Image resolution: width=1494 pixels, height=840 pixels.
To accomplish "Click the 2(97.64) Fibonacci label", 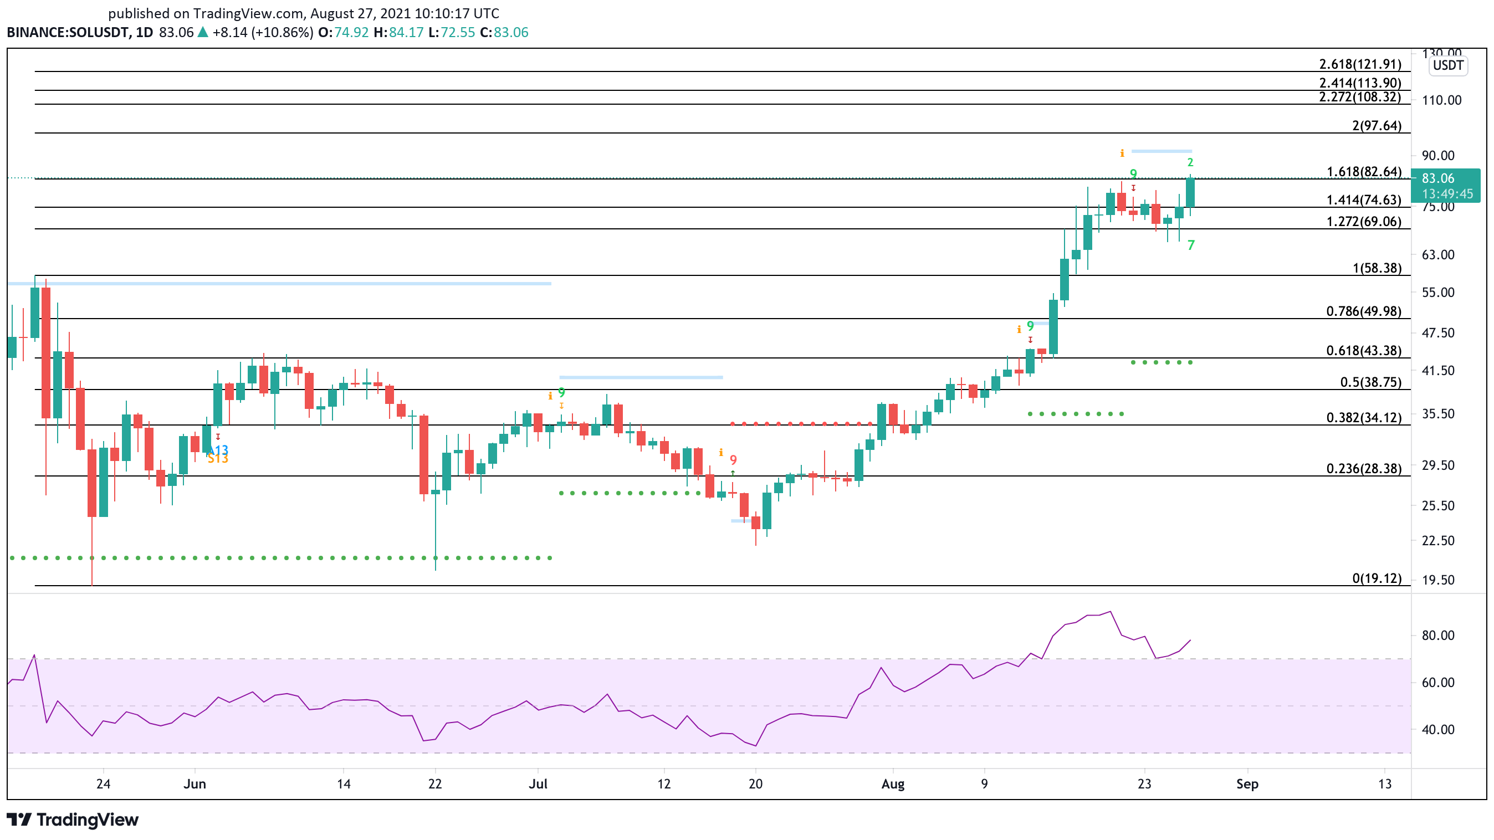I will pos(1377,125).
